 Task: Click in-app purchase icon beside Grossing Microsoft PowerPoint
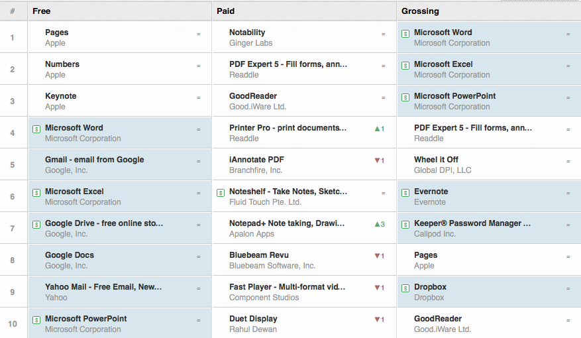pyautogui.click(x=405, y=98)
